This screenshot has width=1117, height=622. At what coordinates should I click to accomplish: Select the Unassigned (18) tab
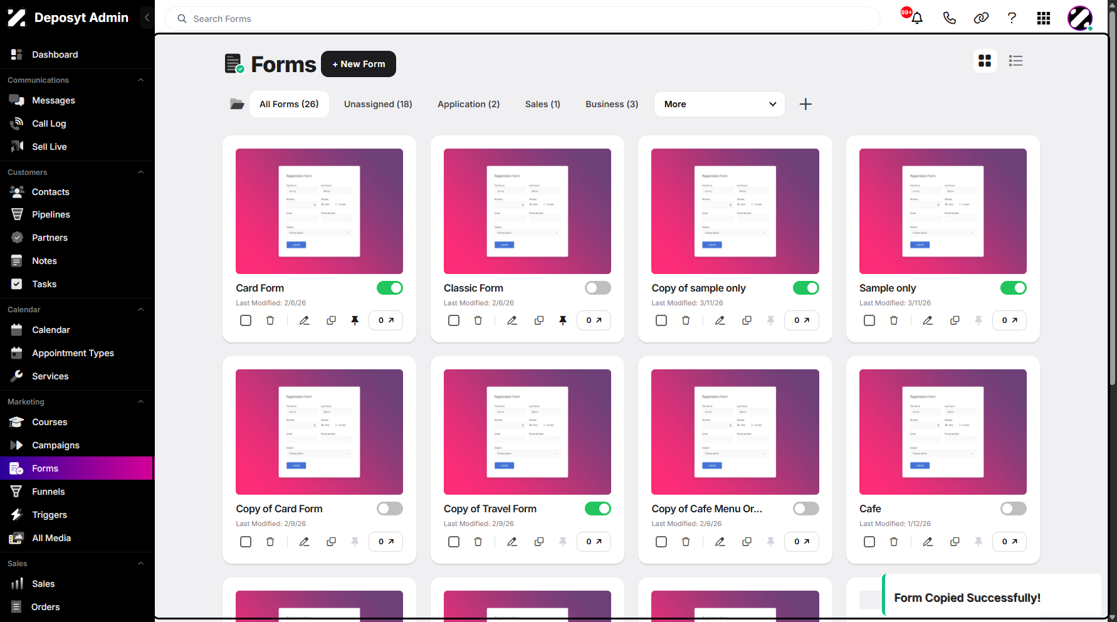pos(378,104)
